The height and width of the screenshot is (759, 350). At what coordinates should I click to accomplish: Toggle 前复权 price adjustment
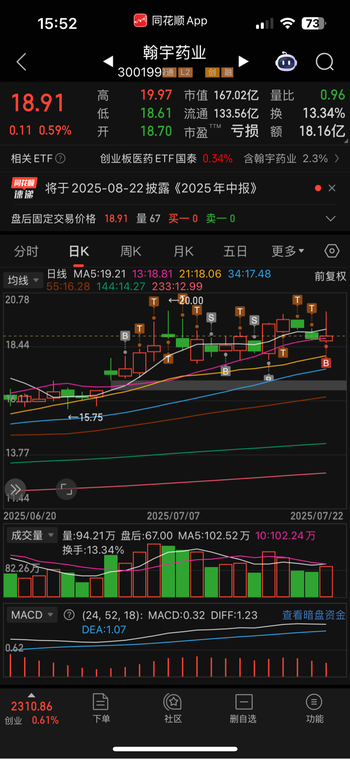[x=330, y=276]
